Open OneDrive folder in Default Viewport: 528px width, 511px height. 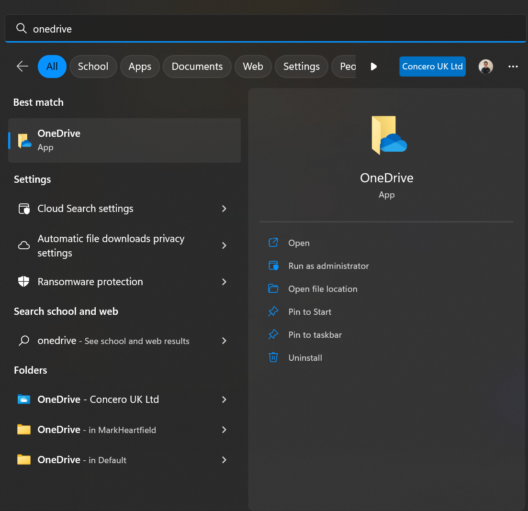point(124,460)
